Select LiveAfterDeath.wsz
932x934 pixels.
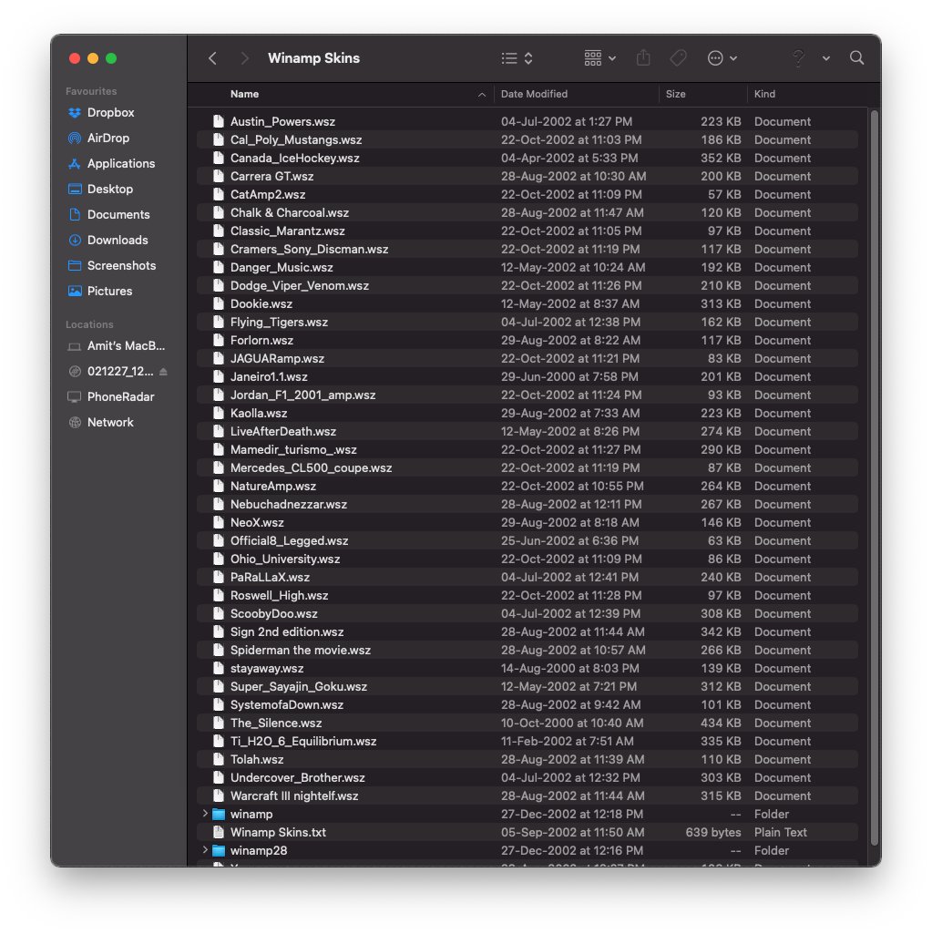[x=527, y=431]
